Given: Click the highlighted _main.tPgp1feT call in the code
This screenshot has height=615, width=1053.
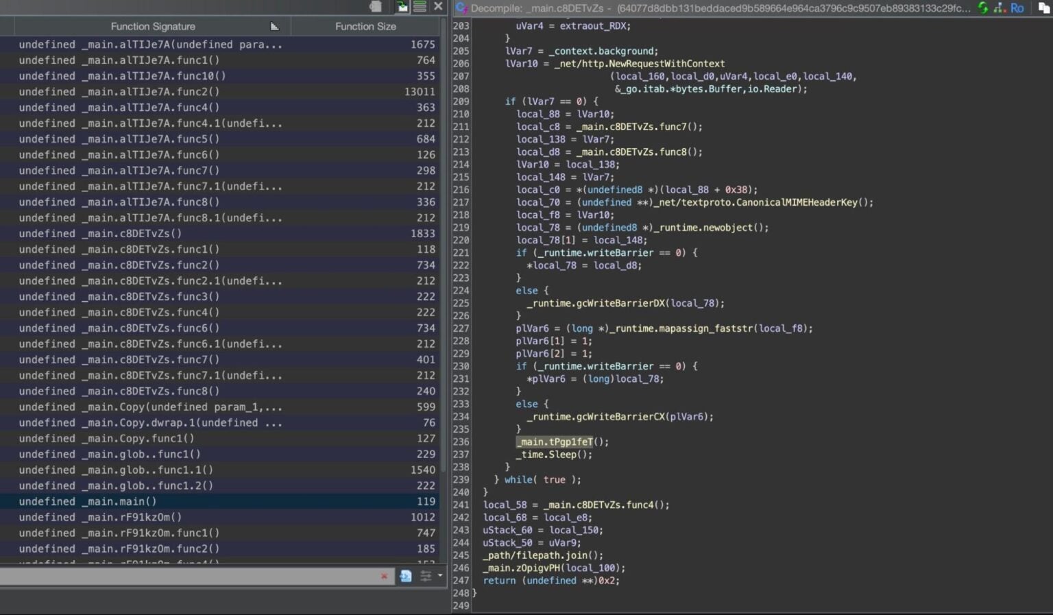Looking at the screenshot, I should [x=554, y=442].
